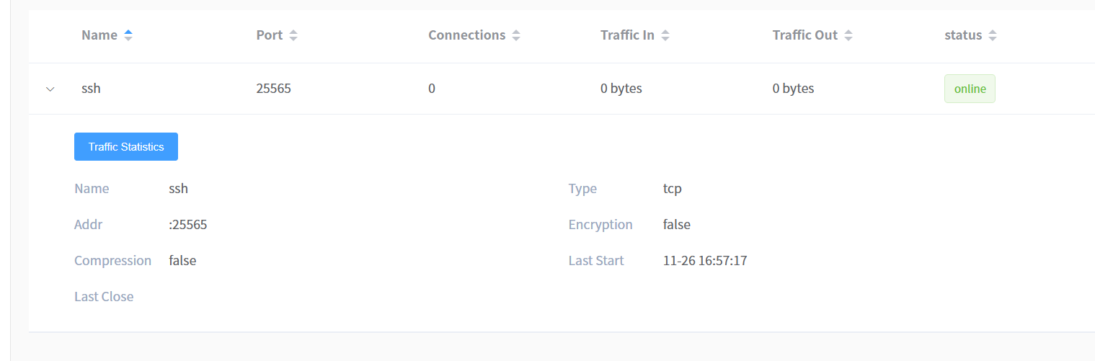Click the Last Start timestamp value
This screenshot has height=361, width=1095.
tap(705, 261)
